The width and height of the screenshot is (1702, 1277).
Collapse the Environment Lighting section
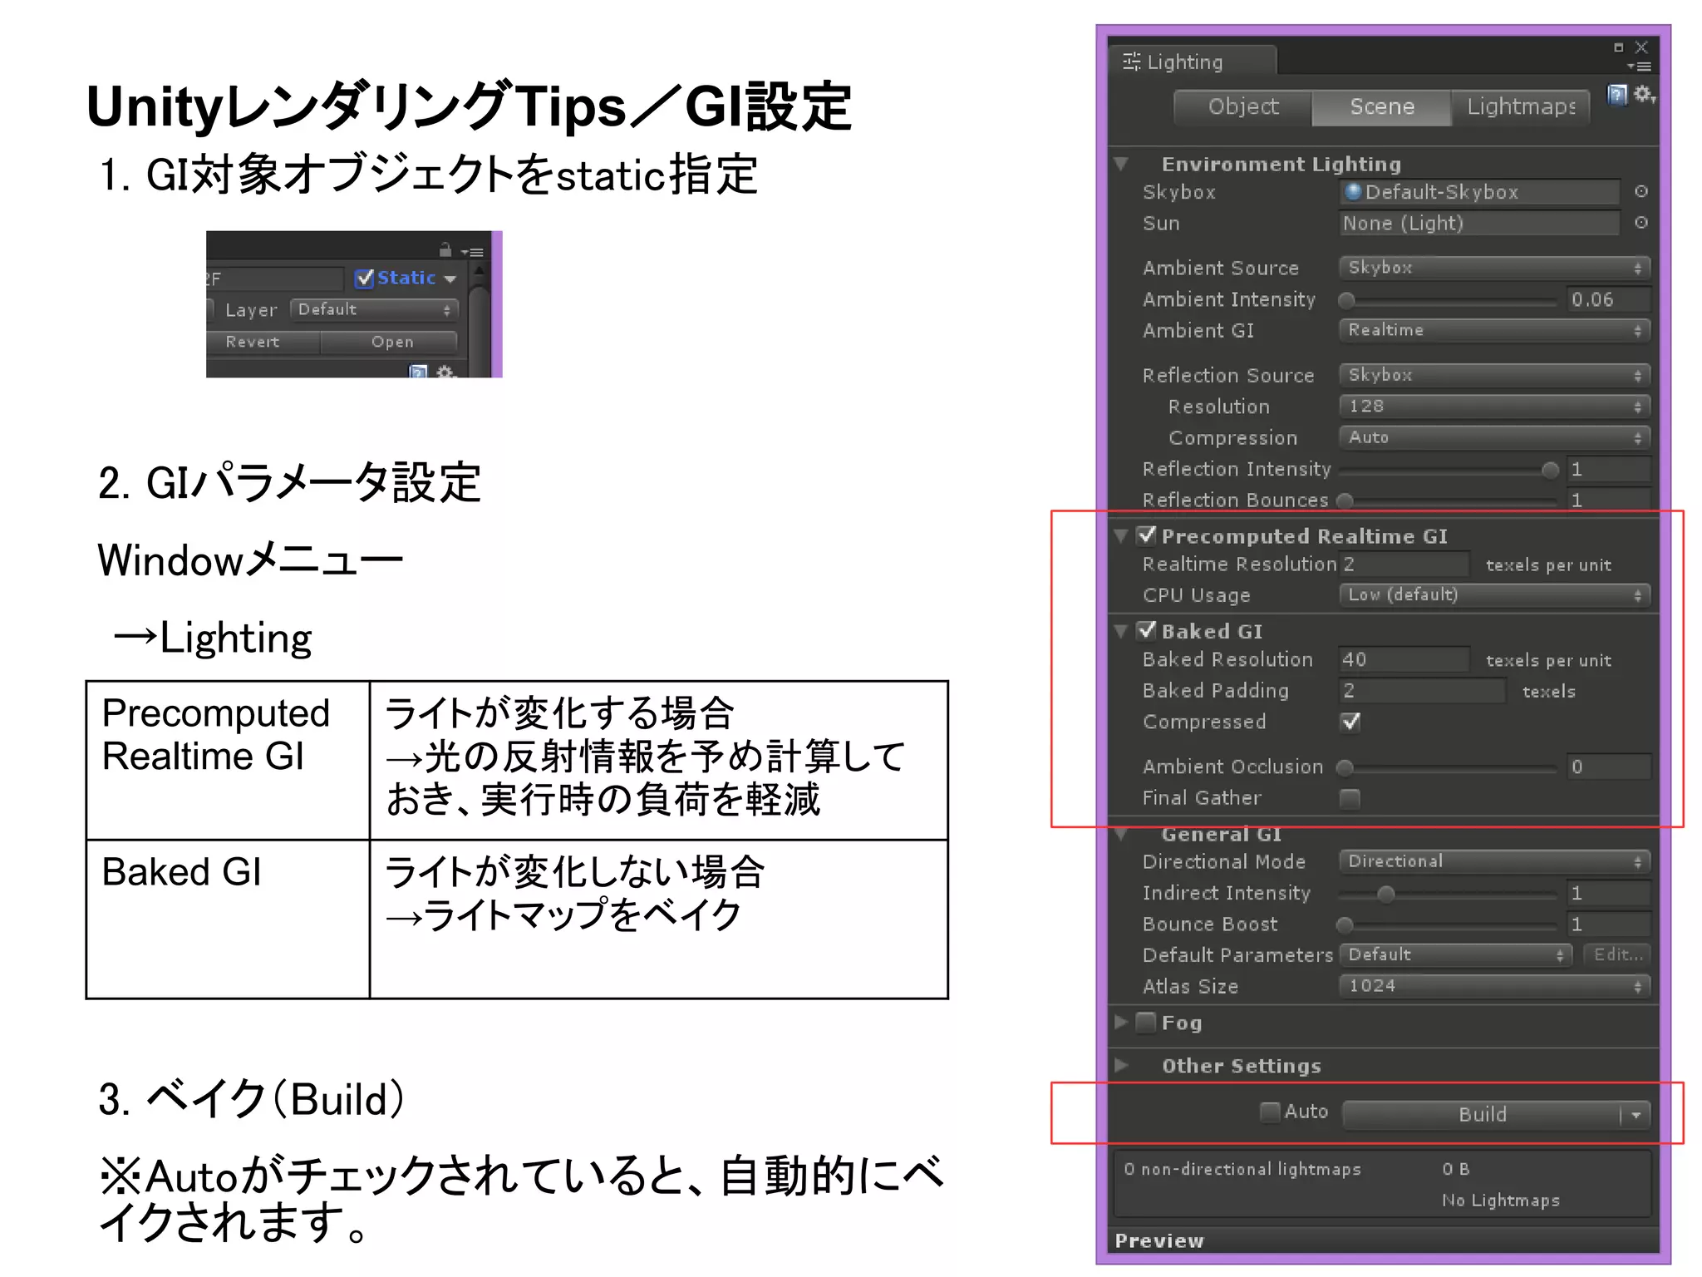click(x=1121, y=164)
